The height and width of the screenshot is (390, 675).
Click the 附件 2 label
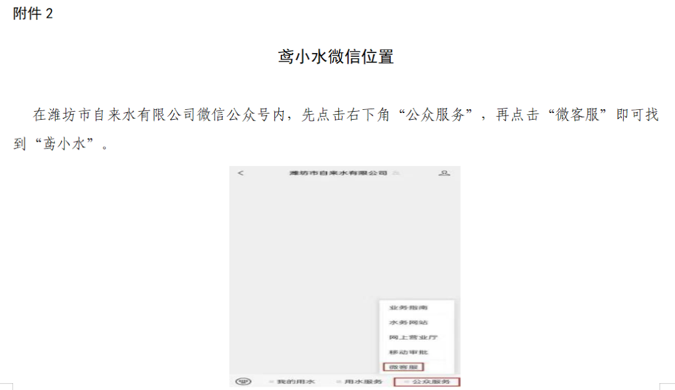[32, 13]
